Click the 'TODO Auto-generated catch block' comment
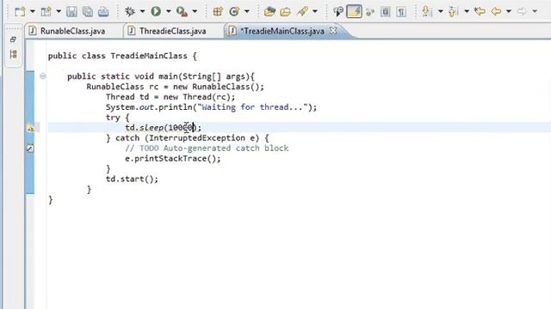Viewport: 551px width, 309px height. [207, 148]
